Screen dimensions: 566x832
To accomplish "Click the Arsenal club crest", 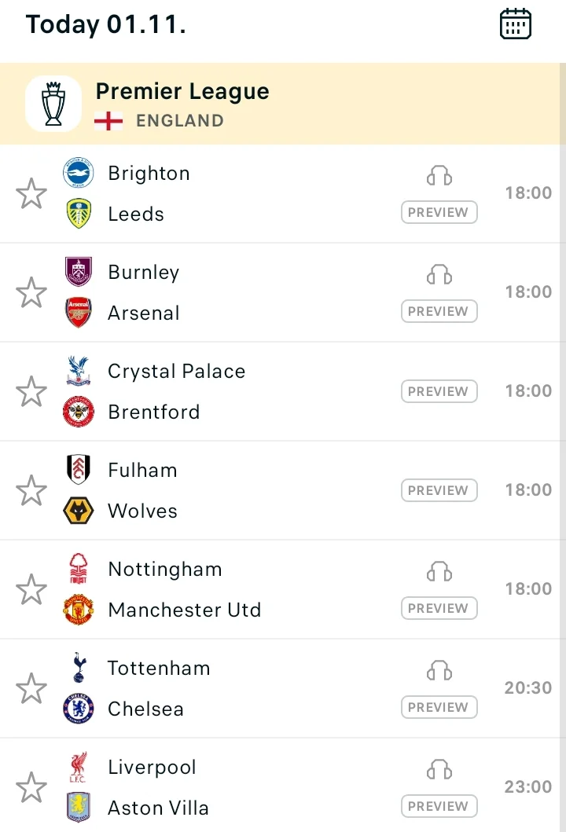I will pos(79,313).
